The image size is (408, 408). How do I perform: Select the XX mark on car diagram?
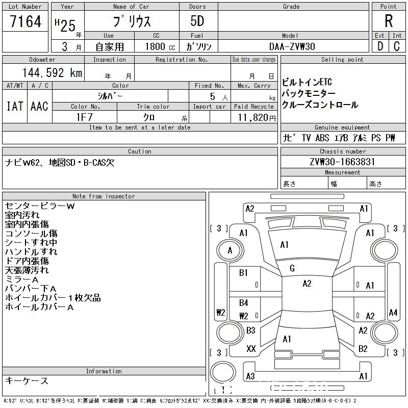coord(251,348)
